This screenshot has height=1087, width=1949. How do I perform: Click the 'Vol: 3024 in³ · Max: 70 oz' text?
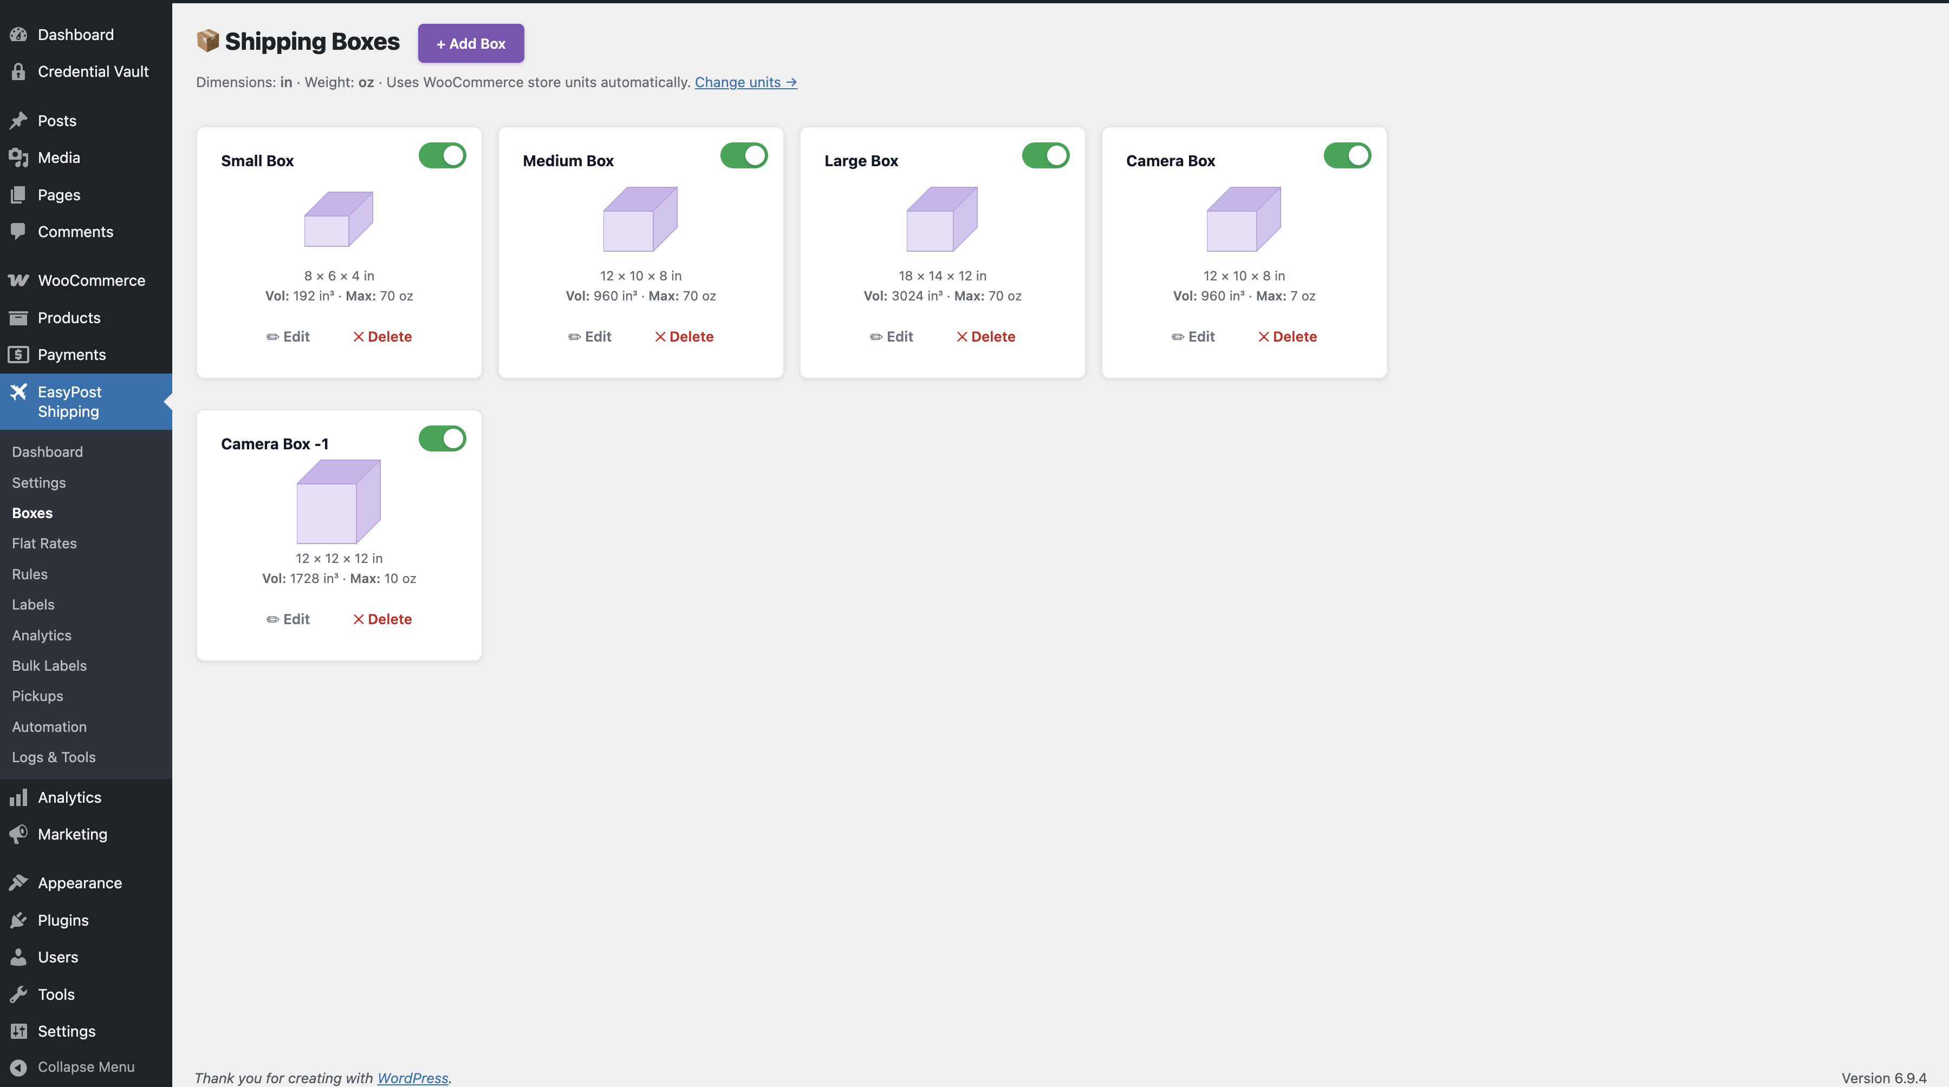pos(943,296)
